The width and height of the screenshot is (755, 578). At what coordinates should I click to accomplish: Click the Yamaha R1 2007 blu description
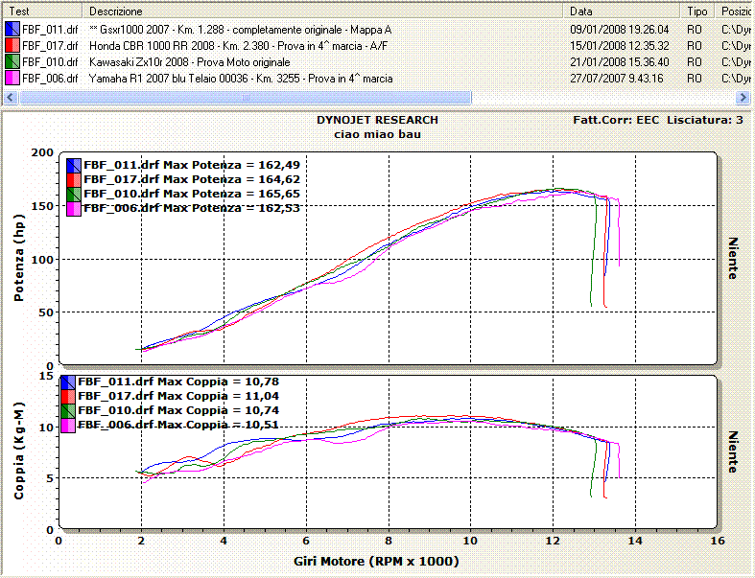point(241,79)
